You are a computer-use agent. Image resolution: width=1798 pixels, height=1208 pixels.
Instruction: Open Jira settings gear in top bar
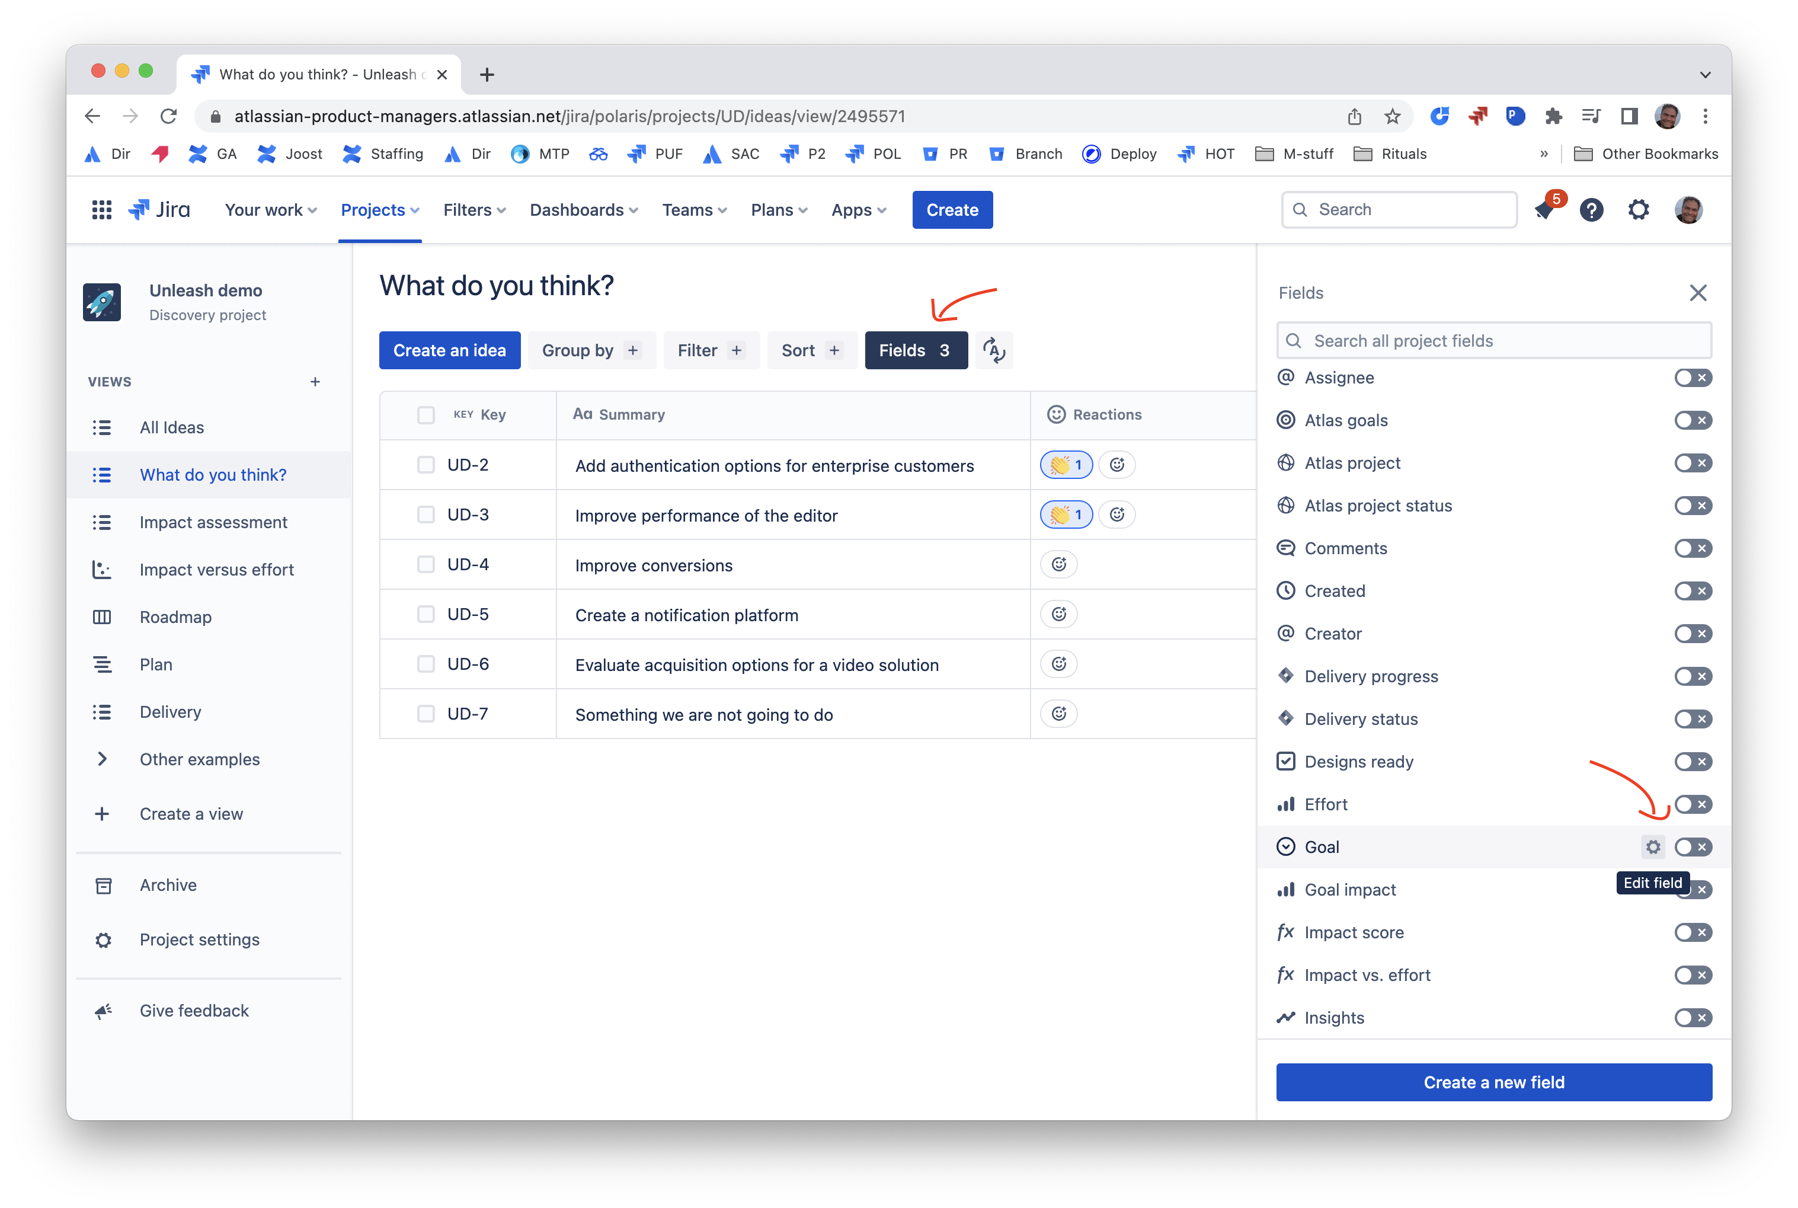pyautogui.click(x=1639, y=210)
